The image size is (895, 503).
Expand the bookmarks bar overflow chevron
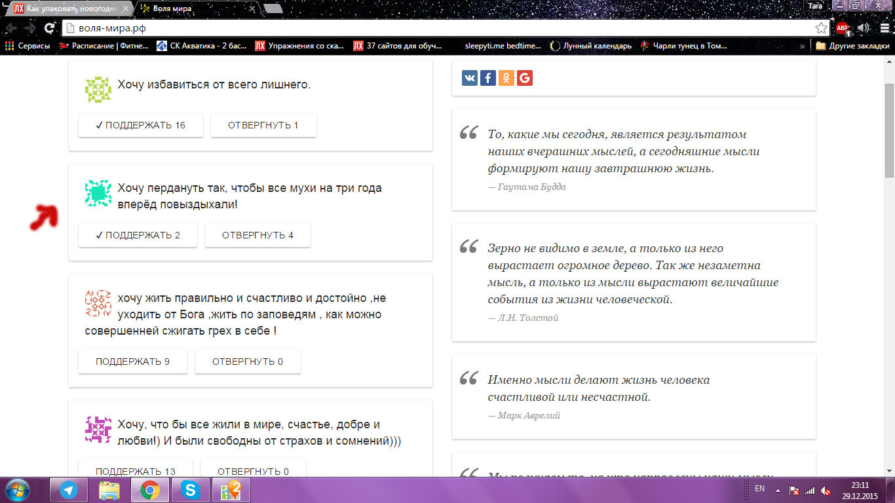[x=803, y=46]
